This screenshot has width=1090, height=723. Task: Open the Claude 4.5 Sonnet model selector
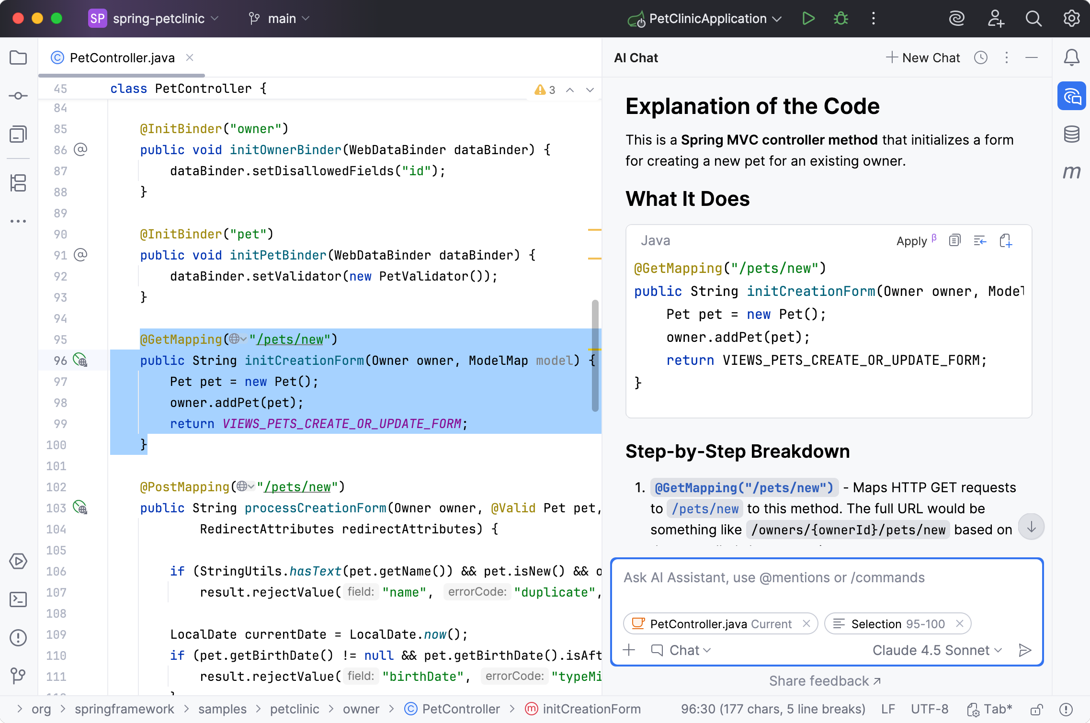click(936, 650)
